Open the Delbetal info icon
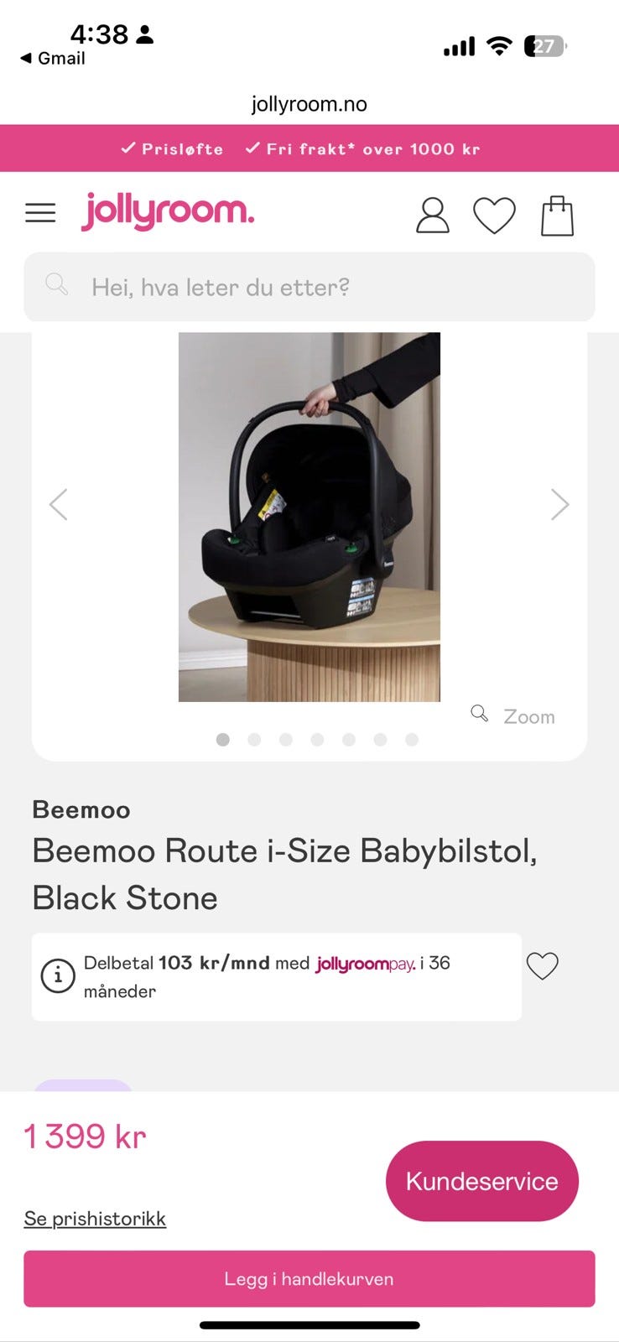 click(58, 976)
